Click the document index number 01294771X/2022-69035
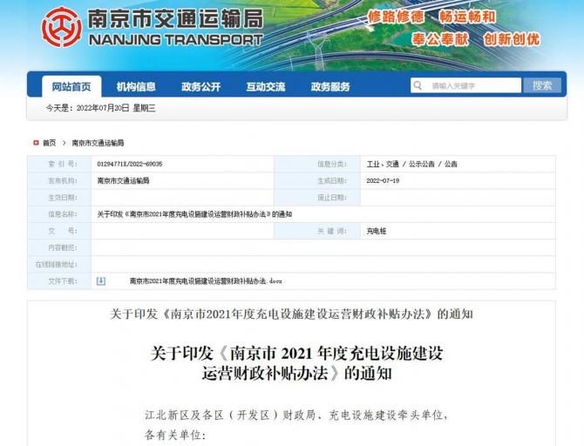Image resolution: width=584 pixels, height=446 pixels. [129, 164]
